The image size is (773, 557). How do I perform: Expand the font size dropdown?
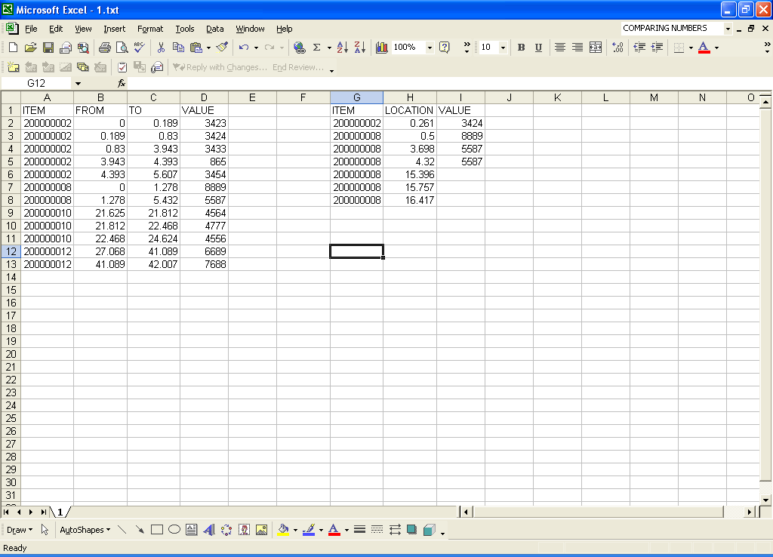(503, 48)
